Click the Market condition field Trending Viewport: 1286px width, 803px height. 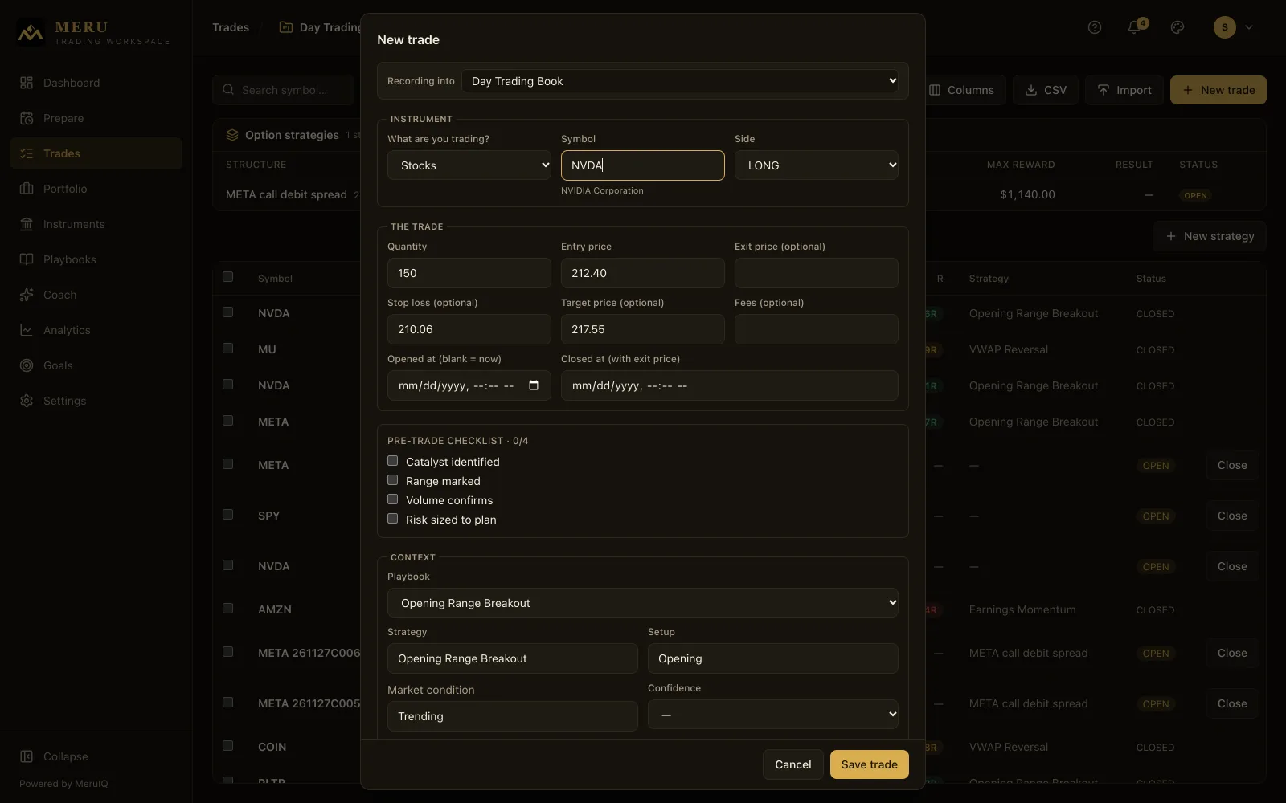coord(513,716)
